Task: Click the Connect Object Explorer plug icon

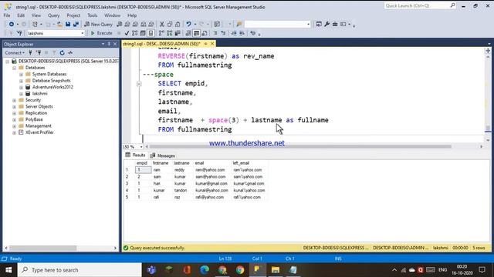Action: tap(31, 53)
